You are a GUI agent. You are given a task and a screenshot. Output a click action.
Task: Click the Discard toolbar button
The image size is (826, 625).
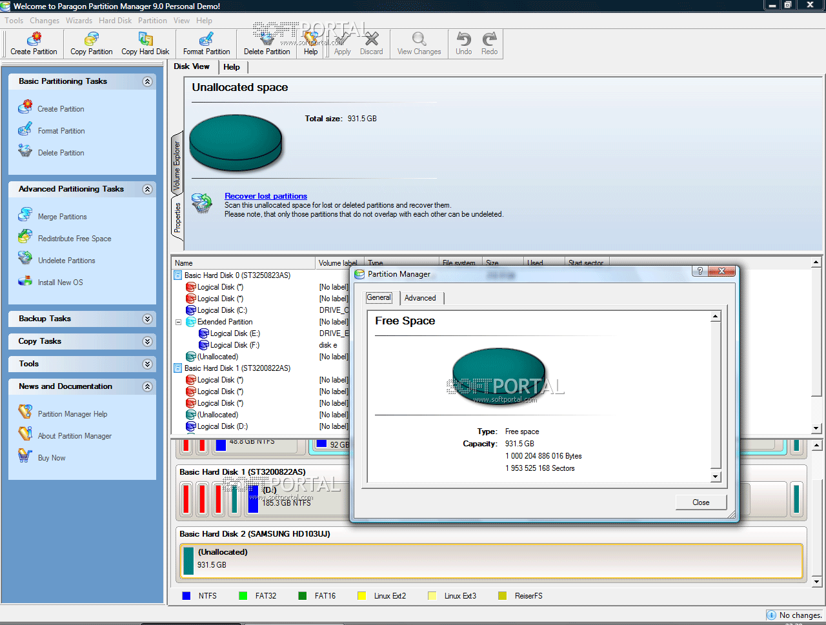coord(372,44)
